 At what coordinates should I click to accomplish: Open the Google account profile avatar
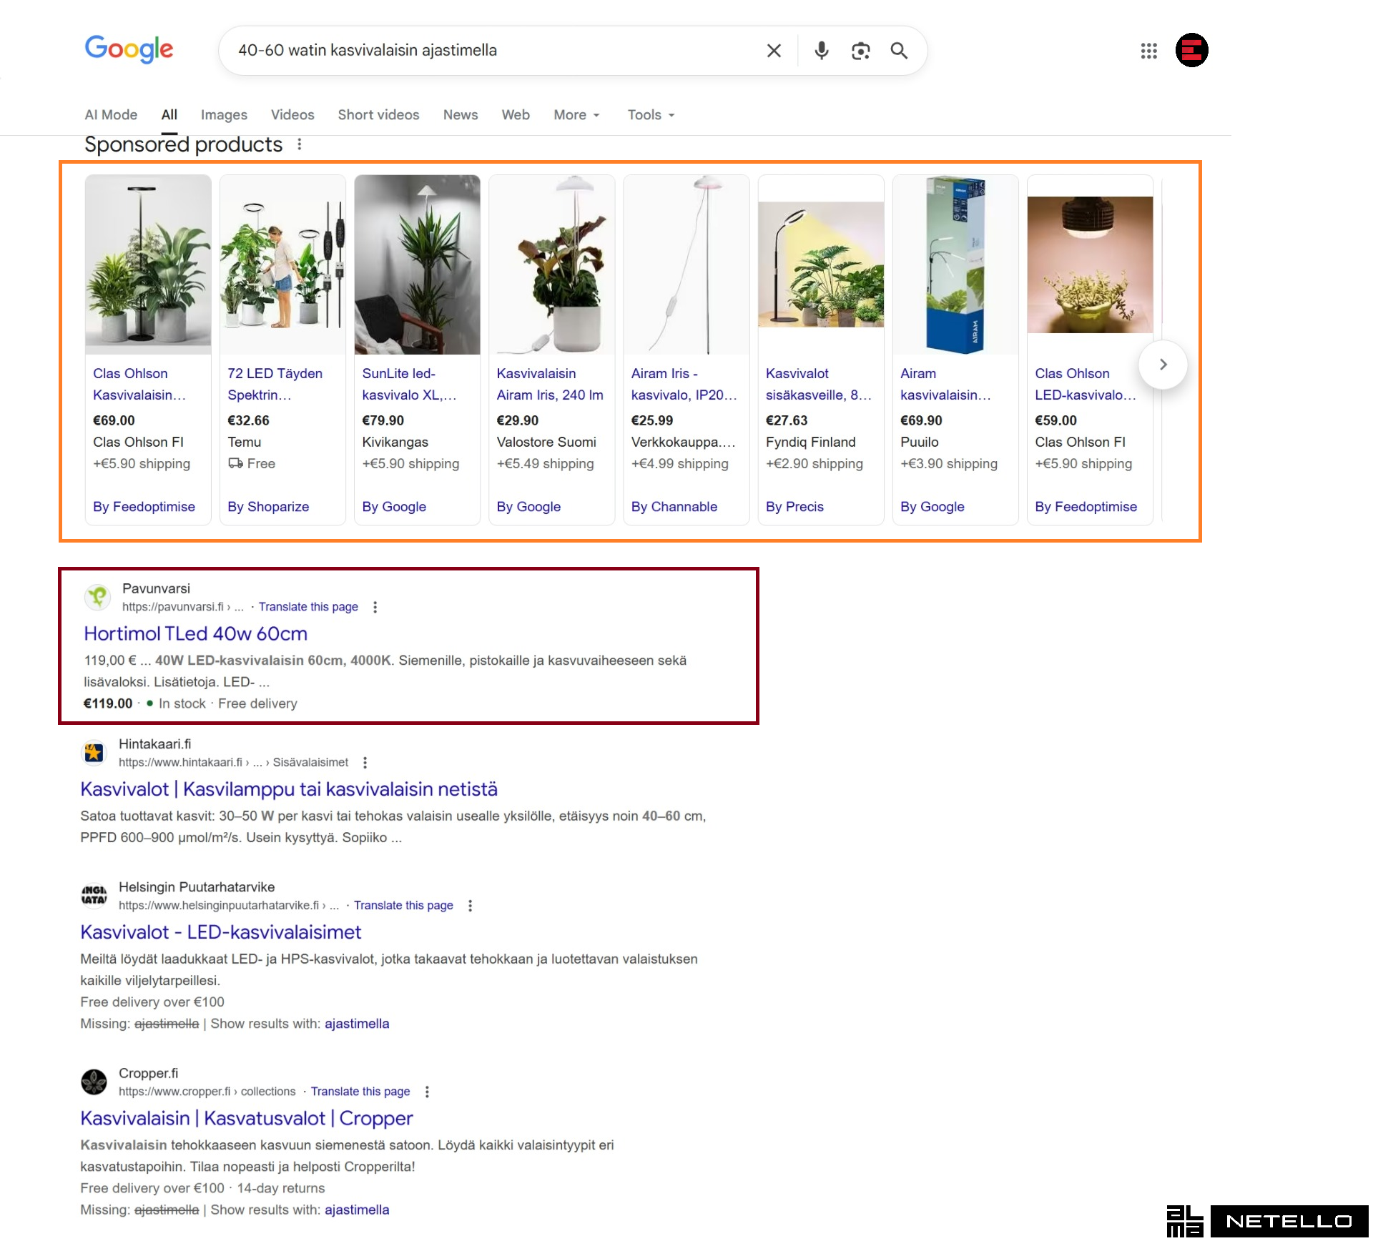(x=1191, y=51)
